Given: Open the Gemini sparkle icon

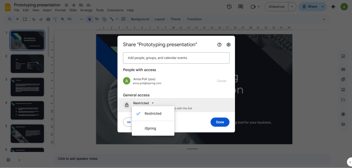Looking at the screenshot, I should (333, 7).
